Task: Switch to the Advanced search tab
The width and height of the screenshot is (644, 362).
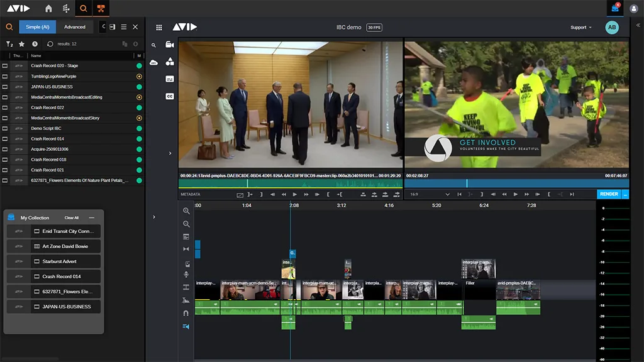Action: pyautogui.click(x=75, y=27)
